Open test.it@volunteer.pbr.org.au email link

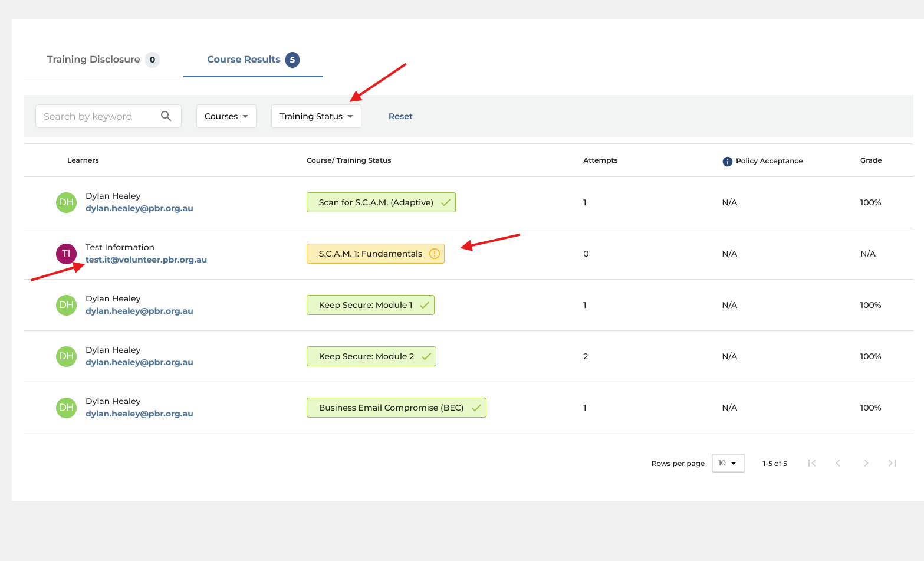click(x=146, y=260)
